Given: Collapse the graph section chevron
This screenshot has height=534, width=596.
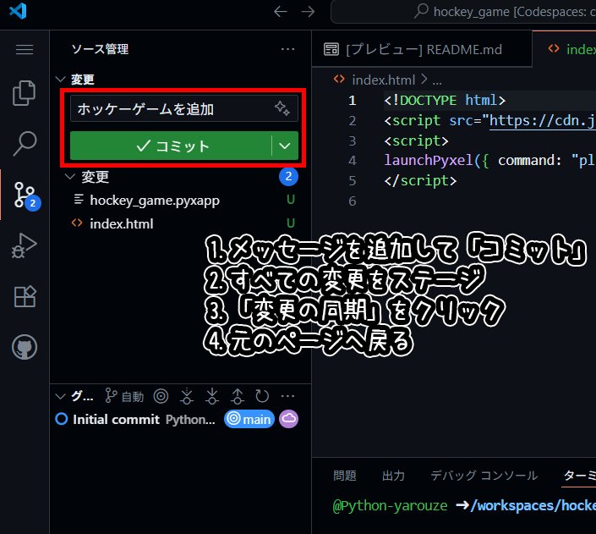Looking at the screenshot, I should (60, 396).
